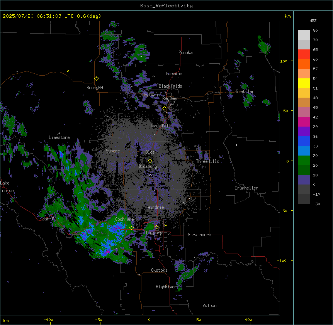
Task: Click the Stettler city label
Action: pos(245,91)
